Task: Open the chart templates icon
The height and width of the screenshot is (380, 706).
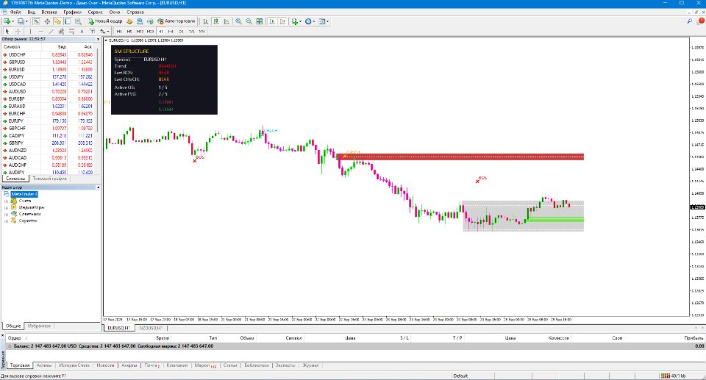Action: (321, 21)
